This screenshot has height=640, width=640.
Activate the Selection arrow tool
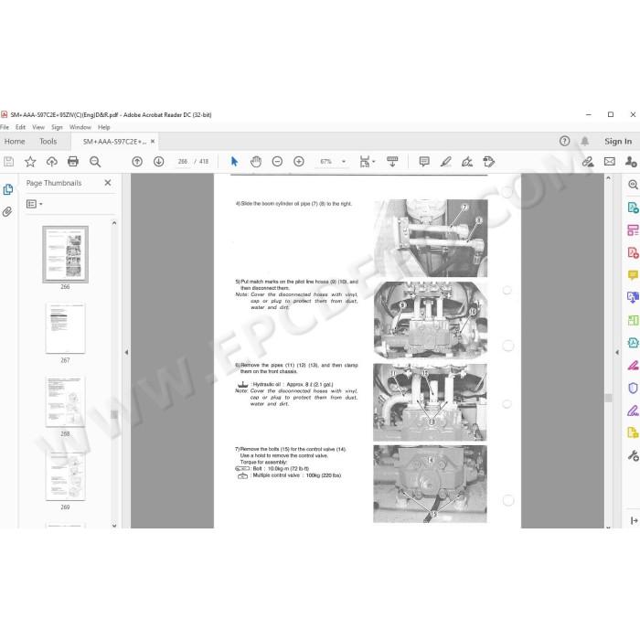click(x=234, y=162)
